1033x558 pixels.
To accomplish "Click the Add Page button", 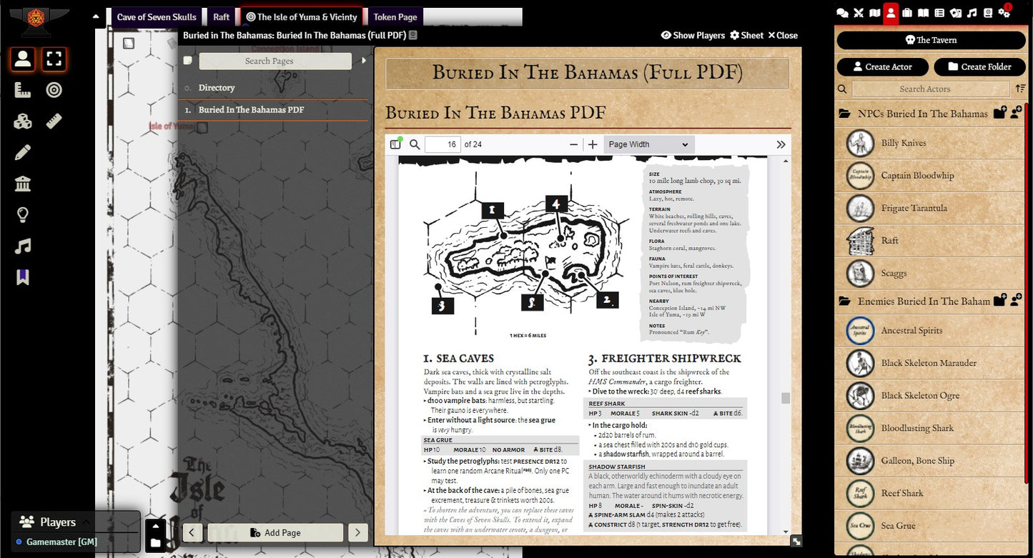I will coord(275,532).
